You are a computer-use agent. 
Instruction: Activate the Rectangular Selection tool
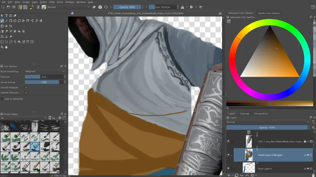pos(2,42)
